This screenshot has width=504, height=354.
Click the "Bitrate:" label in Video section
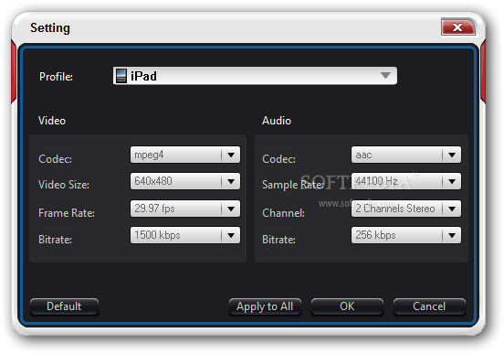(x=56, y=240)
